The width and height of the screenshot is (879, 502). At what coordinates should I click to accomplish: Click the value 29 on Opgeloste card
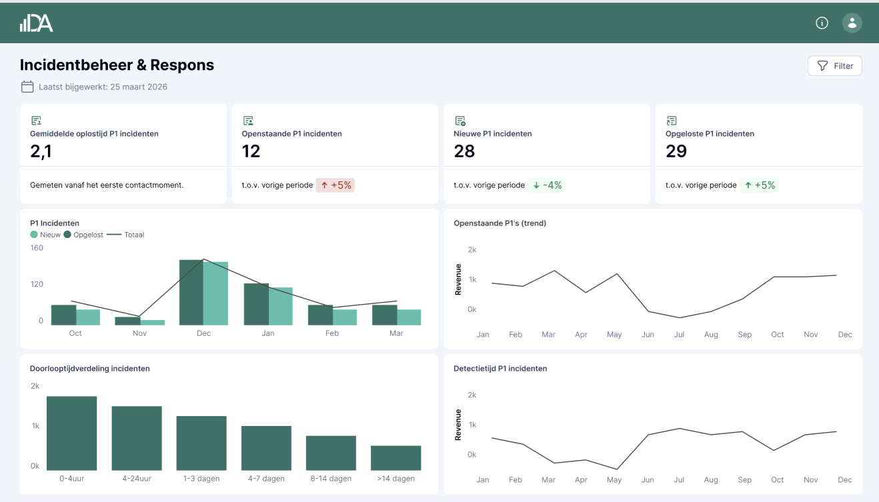point(676,151)
